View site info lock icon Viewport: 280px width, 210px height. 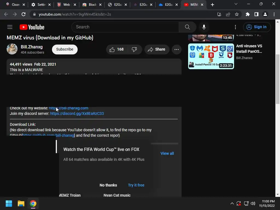tap(34, 14)
